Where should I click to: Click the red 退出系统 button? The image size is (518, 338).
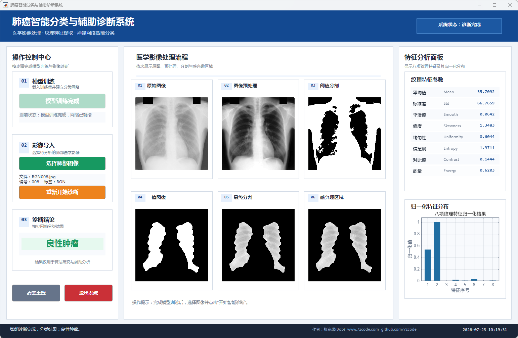[88, 293]
